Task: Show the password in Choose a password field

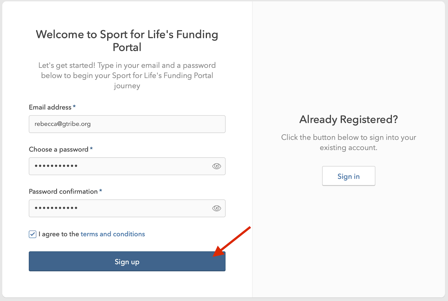Action: [x=216, y=166]
